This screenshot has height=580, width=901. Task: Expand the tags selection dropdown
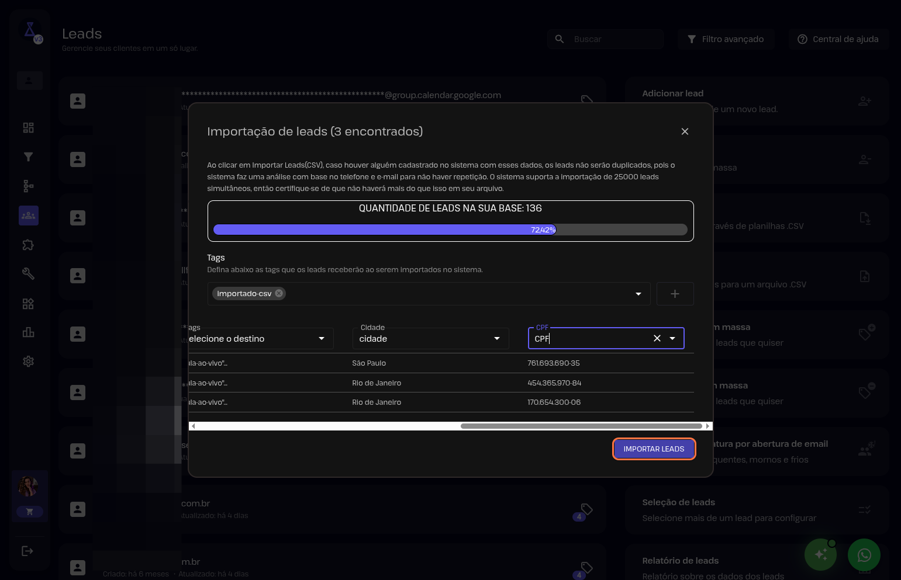[638, 294]
